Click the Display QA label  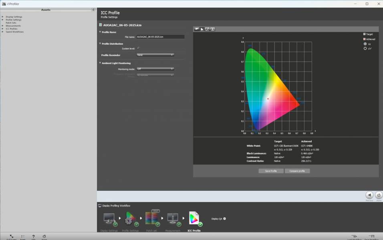click(217, 219)
